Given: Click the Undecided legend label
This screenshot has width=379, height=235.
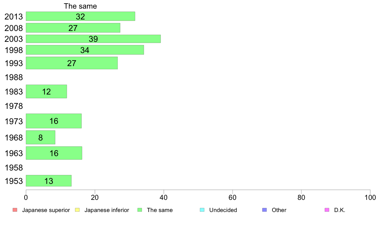Looking at the screenshot, I should coord(223,210).
